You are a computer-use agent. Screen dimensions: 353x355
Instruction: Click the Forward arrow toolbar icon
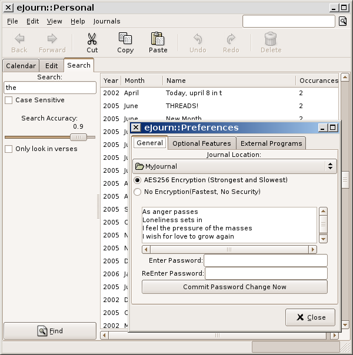tap(52, 38)
